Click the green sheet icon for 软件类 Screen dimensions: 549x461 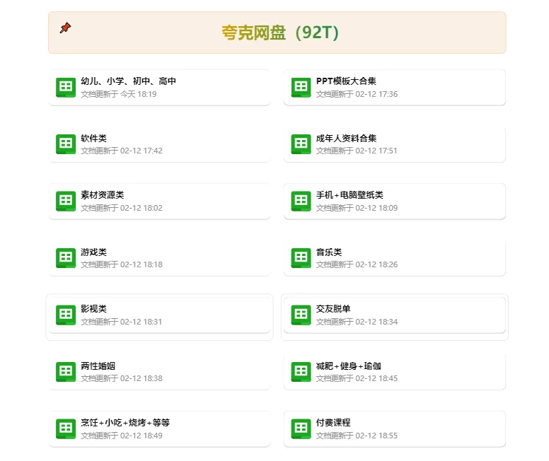pos(66,144)
